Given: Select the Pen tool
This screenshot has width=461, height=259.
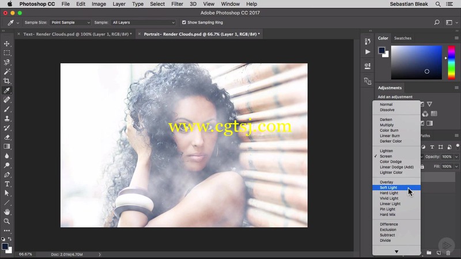Looking at the screenshot, I should 7,175.
